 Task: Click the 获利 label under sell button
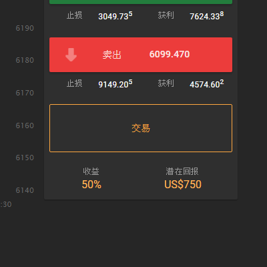(x=166, y=83)
